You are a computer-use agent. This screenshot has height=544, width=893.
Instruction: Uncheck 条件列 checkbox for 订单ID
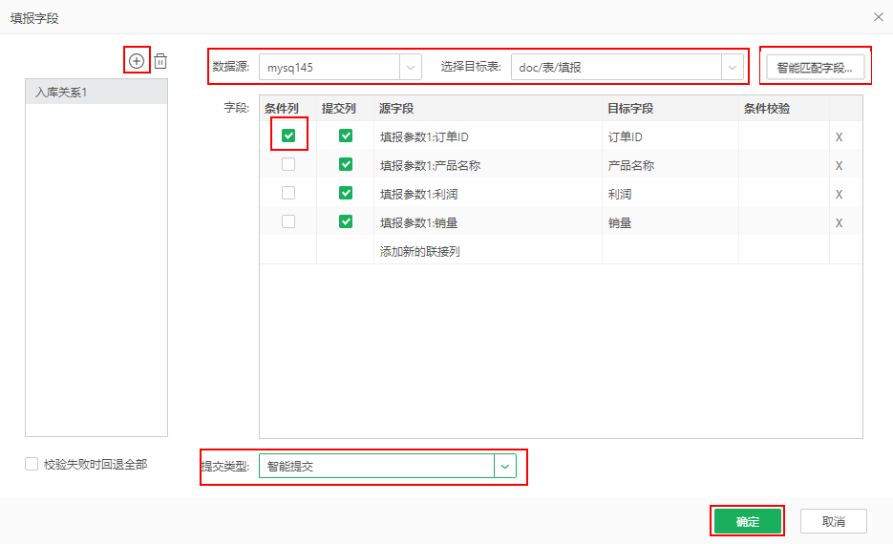(x=288, y=136)
